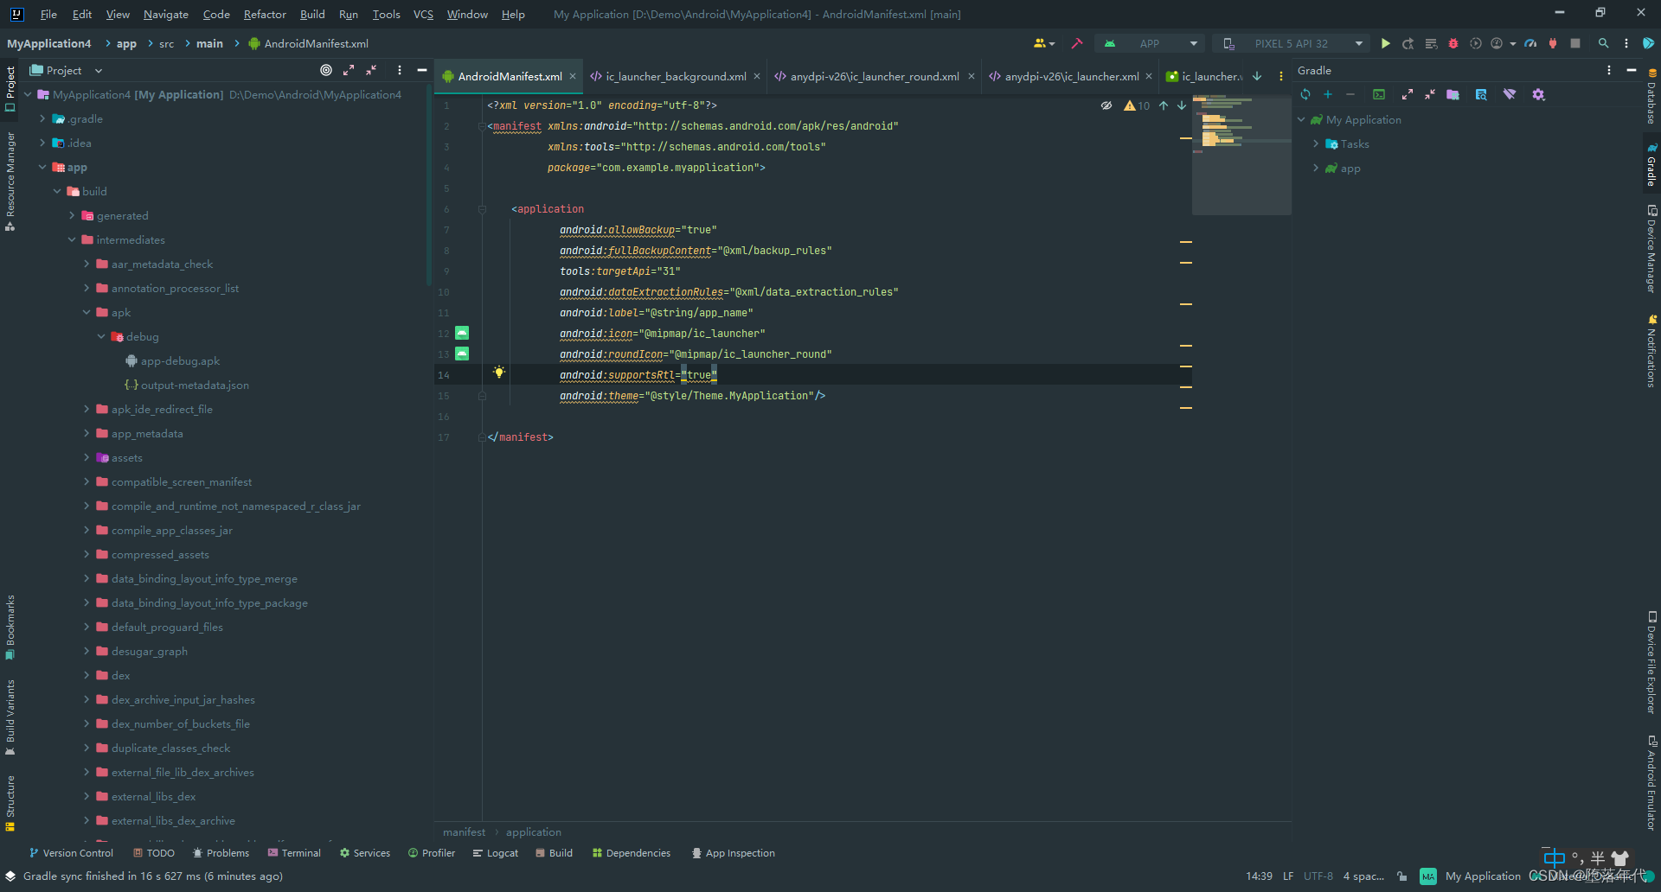Open Gradle build settings gear icon
This screenshot has height=892, width=1661.
(1538, 94)
